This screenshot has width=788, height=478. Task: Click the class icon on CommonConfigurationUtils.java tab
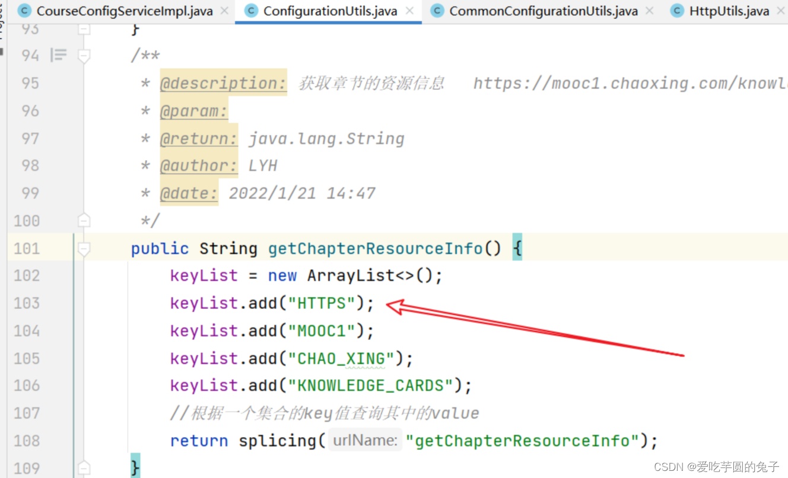click(x=437, y=11)
